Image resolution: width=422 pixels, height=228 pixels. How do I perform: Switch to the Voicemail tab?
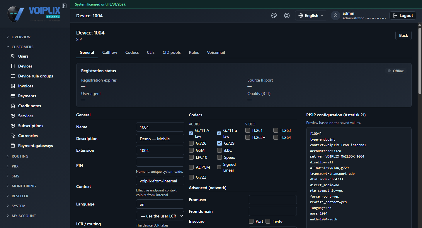[x=216, y=53]
